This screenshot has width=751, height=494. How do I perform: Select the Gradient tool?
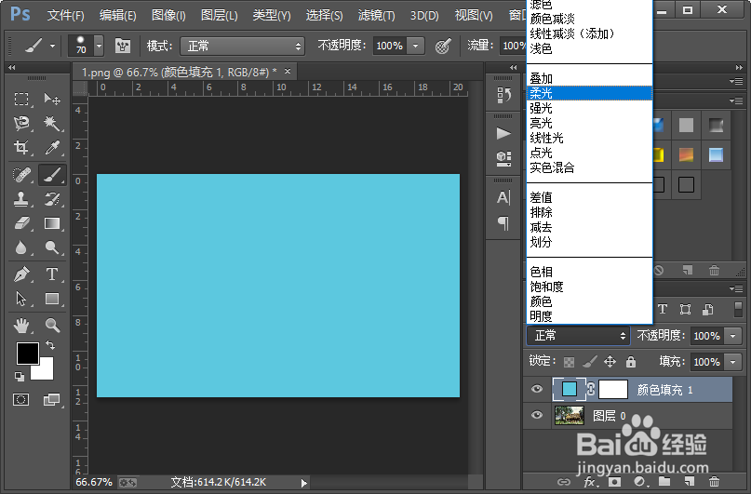click(52, 223)
